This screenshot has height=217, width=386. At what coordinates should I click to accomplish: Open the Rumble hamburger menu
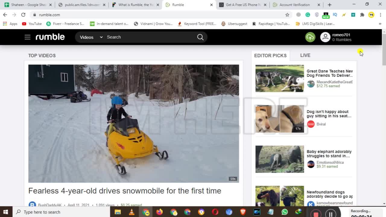pos(27,37)
